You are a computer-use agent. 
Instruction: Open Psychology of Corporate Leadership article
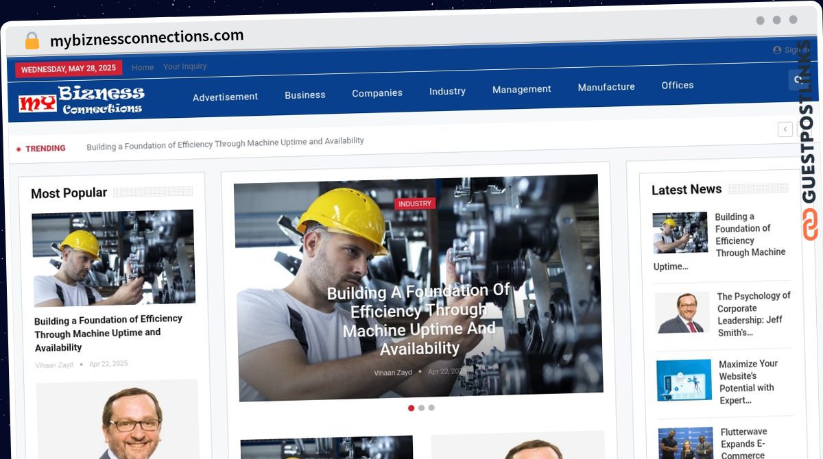[x=754, y=314]
